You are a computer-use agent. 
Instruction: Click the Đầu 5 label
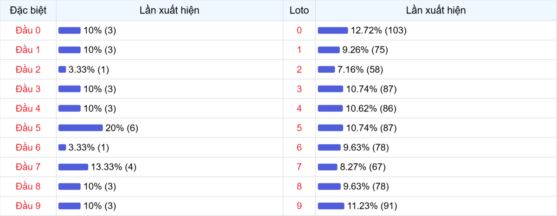point(28,128)
